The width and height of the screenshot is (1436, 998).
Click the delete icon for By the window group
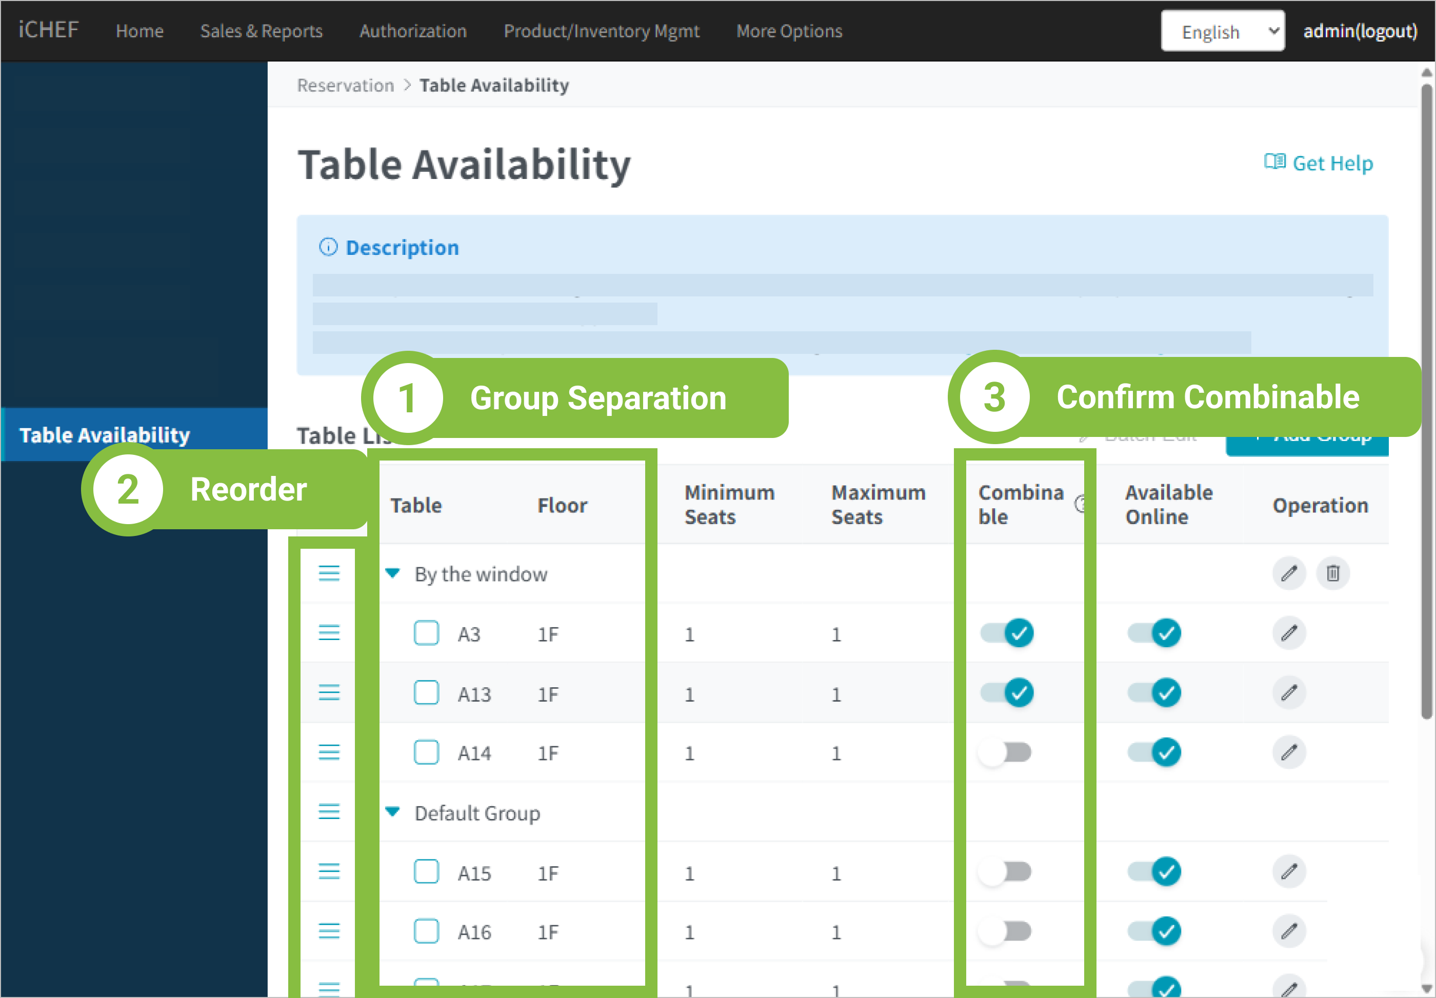coord(1332,573)
